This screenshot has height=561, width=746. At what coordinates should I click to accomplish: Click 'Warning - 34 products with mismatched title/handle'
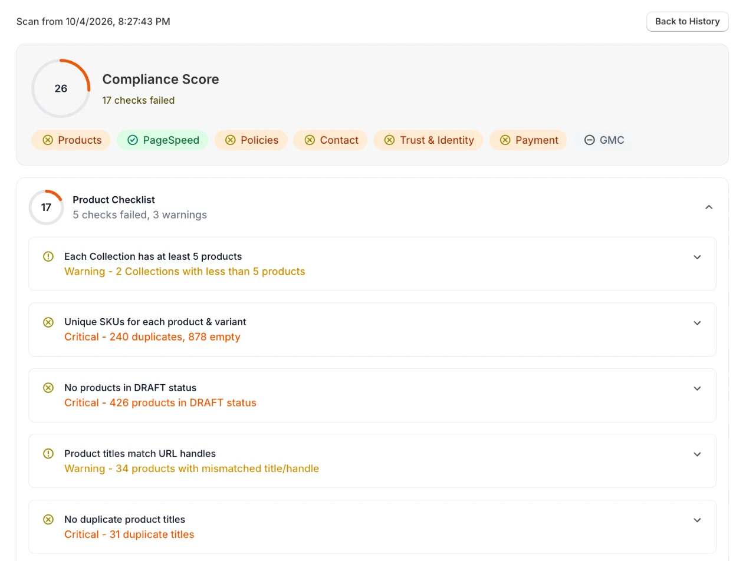192,469
